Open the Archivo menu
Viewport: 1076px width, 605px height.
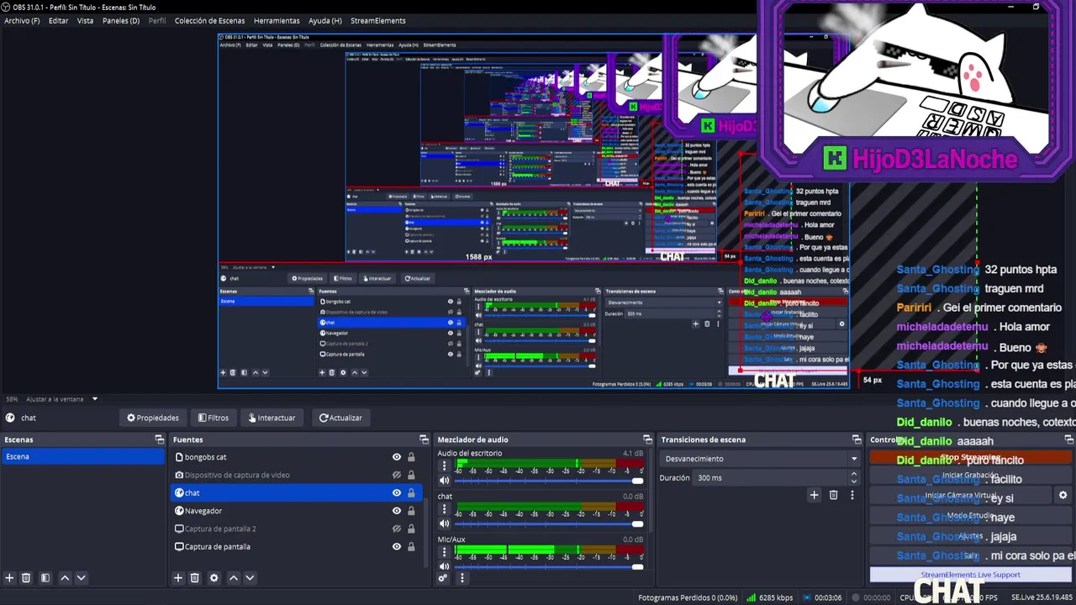point(22,20)
